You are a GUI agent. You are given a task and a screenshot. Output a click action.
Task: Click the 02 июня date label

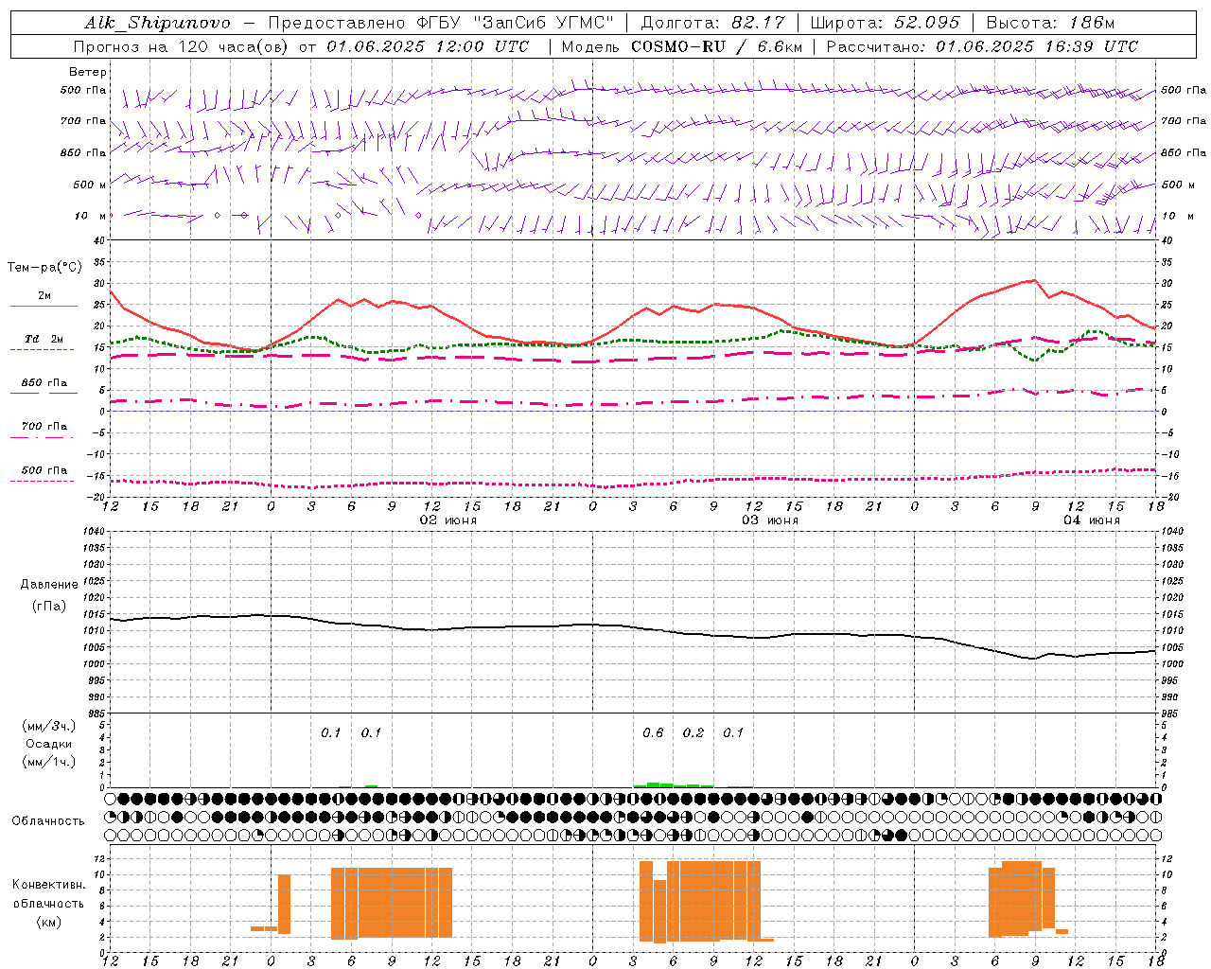448,520
